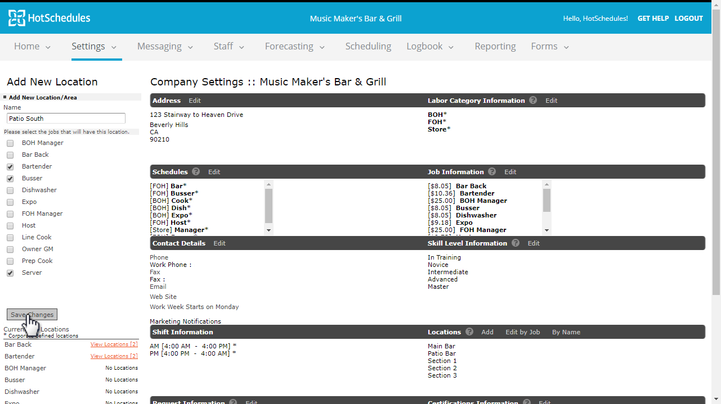
Task: Open the Reporting section
Action: tap(495, 47)
